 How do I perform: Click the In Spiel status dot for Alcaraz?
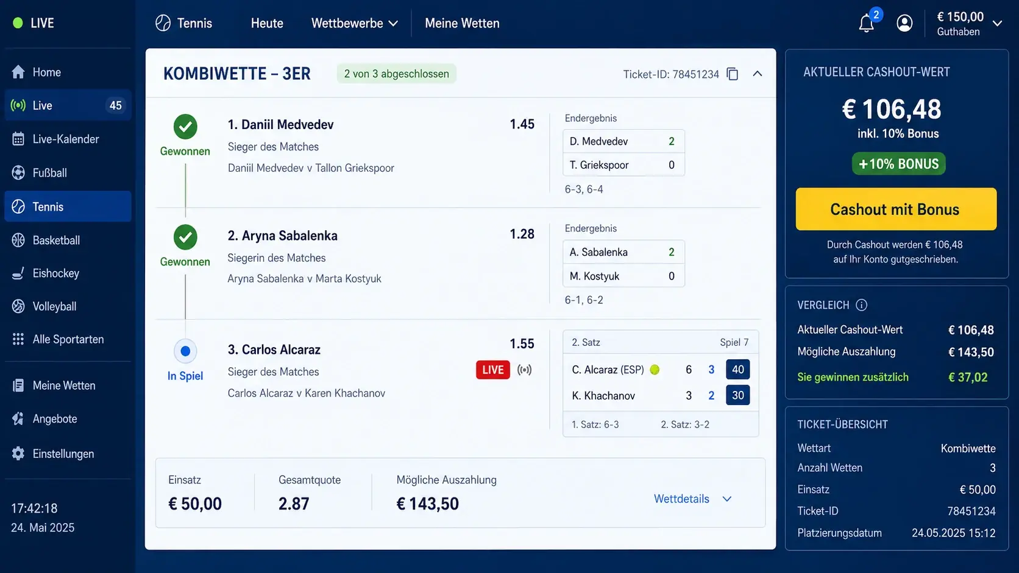(x=185, y=351)
